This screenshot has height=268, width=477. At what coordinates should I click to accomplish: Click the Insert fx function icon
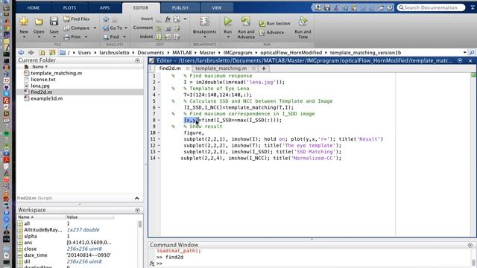pyautogui.click(x=168, y=19)
